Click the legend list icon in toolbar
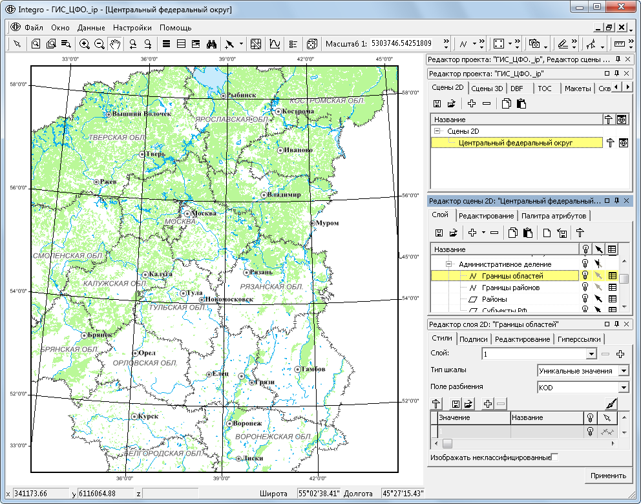 [x=293, y=44]
